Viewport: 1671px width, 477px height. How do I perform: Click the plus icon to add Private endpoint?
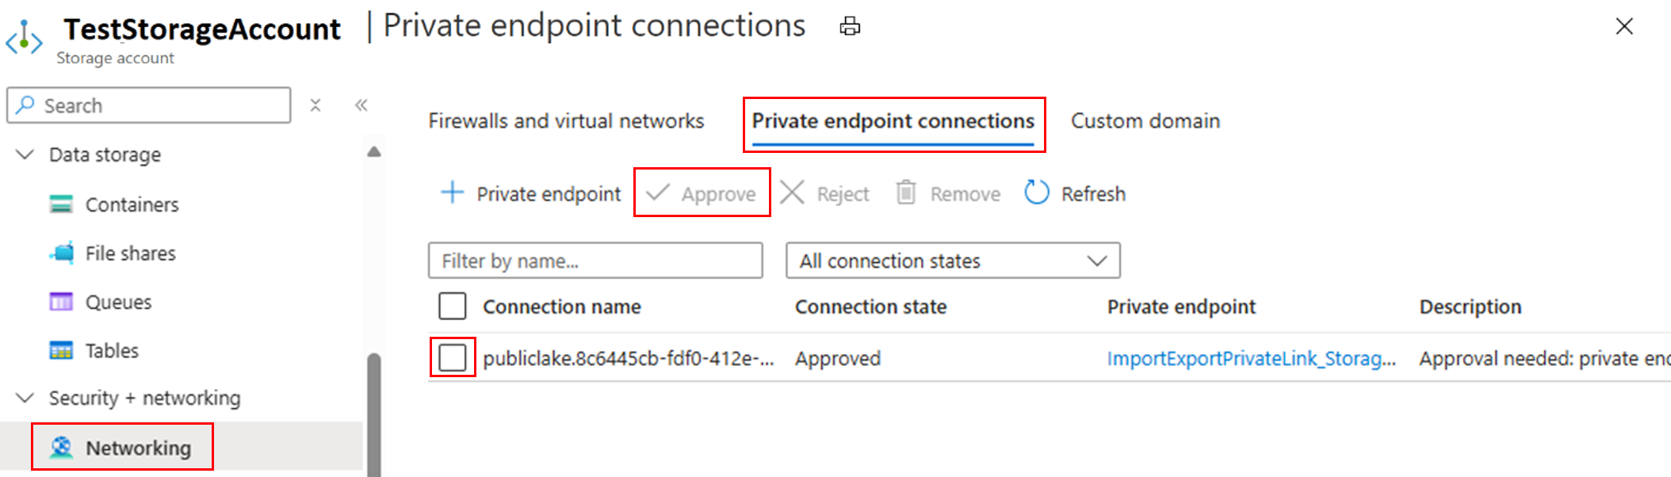tap(452, 193)
